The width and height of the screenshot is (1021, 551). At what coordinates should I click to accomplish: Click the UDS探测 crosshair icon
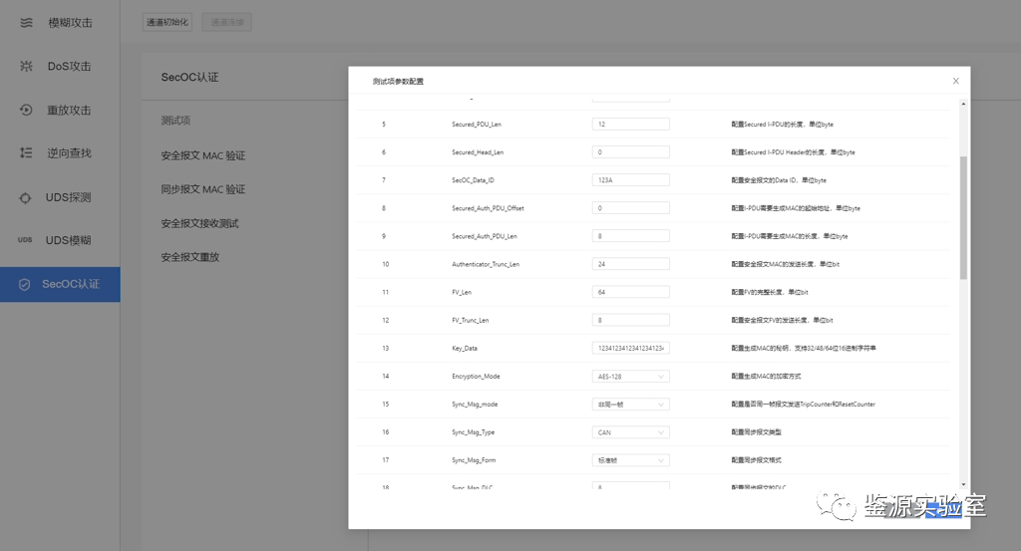(26, 197)
